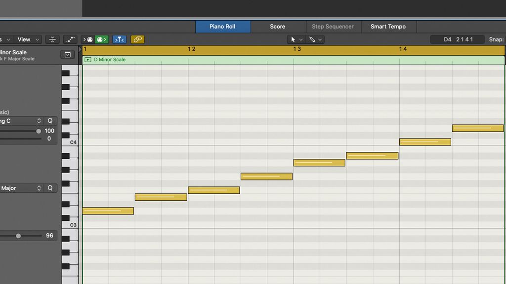Click the MIDI Input icon
This screenshot has height=284, width=506.
[x=88, y=39]
